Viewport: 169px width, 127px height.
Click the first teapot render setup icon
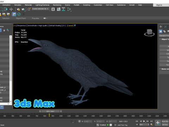pos(18,9)
